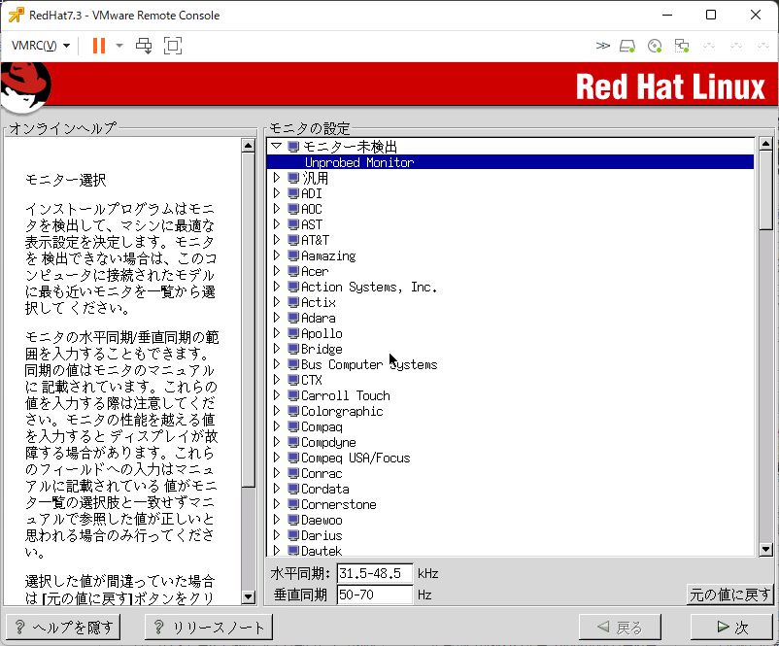The height and width of the screenshot is (646, 779).
Task: Expand the AT&T monitor group
Action: [x=277, y=240]
